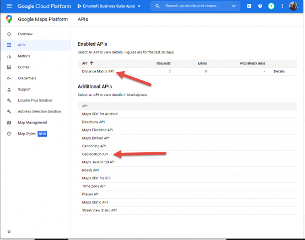305x240 pixels.
Task: Open Support from the sidebar
Action: pyautogui.click(x=24, y=89)
